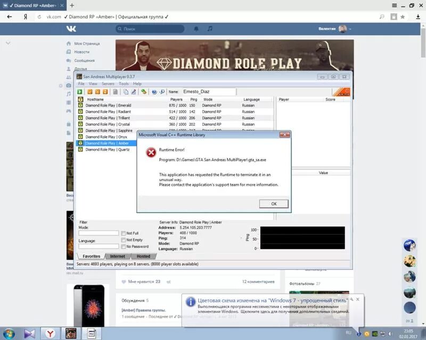Click the Name field containing Ernesto_Diaz
426x340 pixels.
(209, 92)
